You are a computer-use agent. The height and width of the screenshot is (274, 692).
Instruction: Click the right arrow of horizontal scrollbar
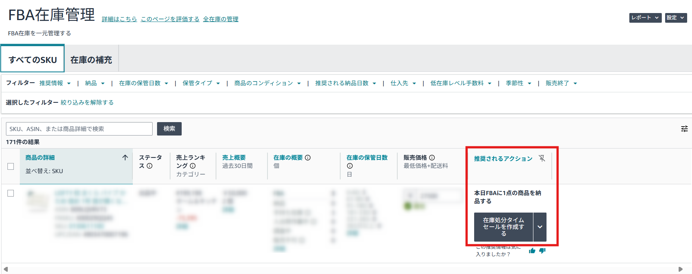[680, 269]
